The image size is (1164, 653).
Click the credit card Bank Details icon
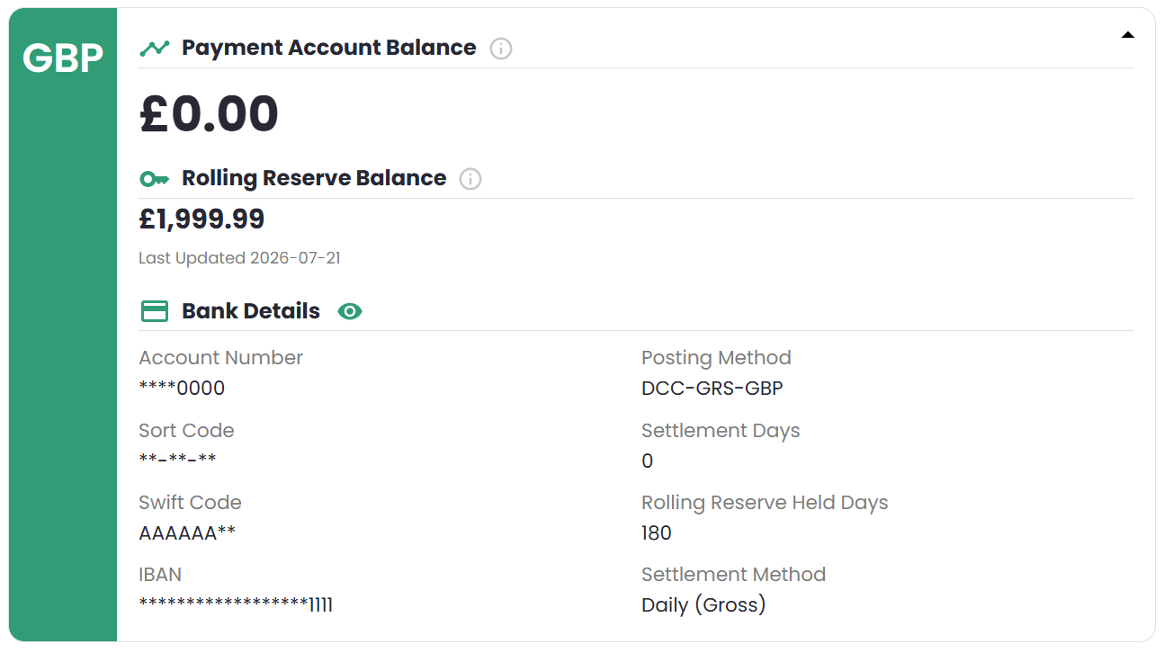coord(155,311)
